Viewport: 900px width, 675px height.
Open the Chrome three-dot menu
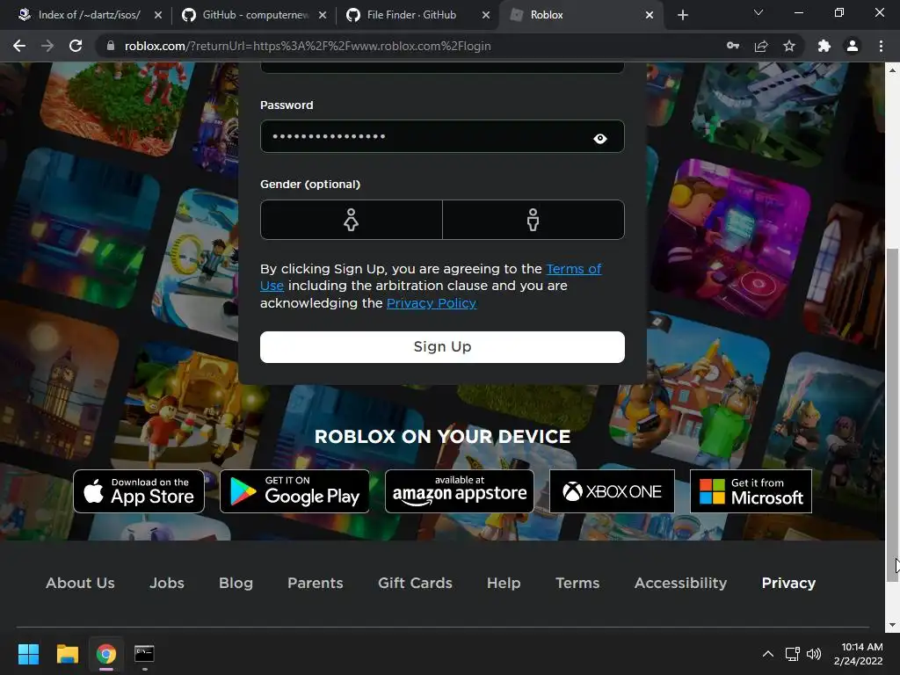881,46
